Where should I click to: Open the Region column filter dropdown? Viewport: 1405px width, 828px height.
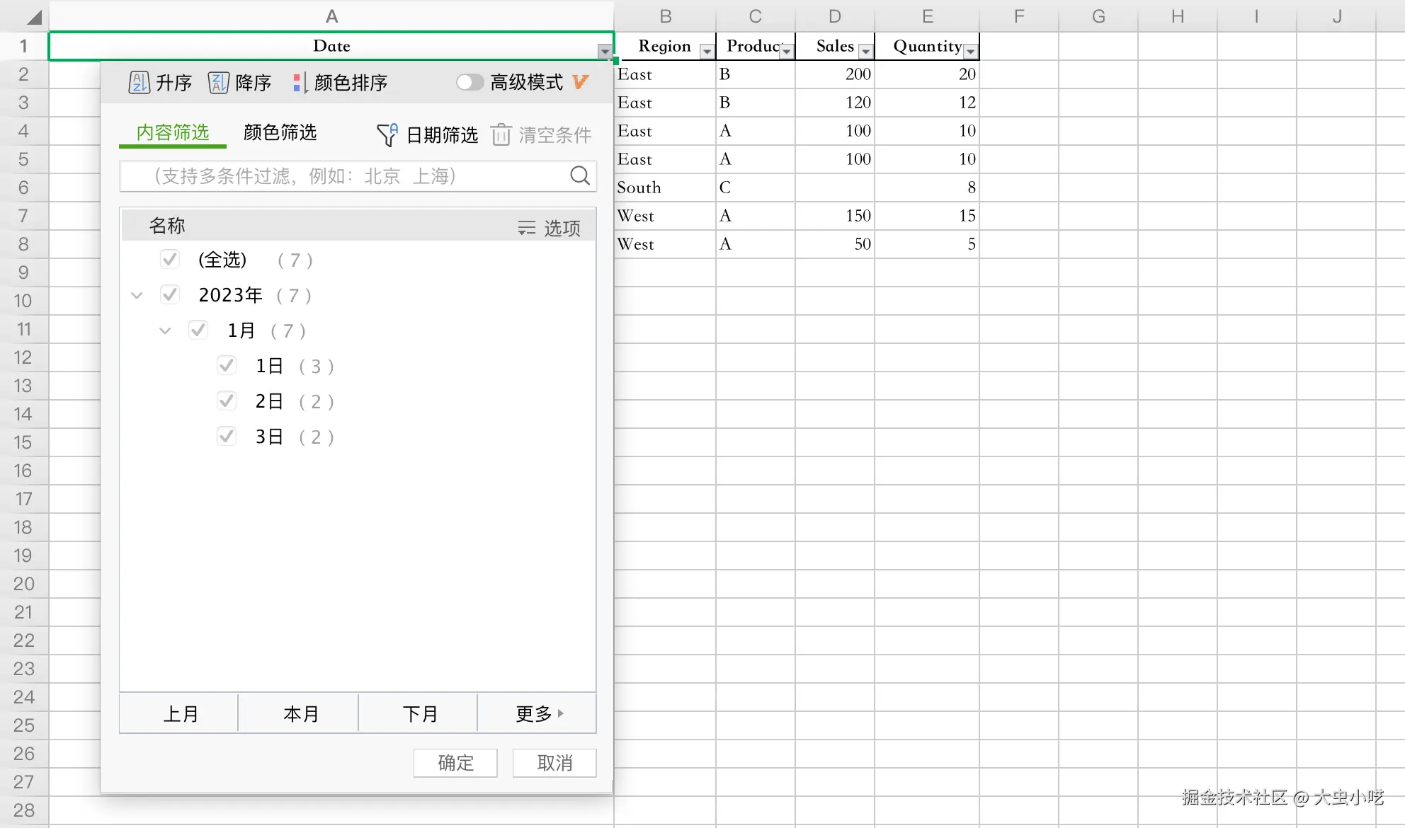[707, 51]
